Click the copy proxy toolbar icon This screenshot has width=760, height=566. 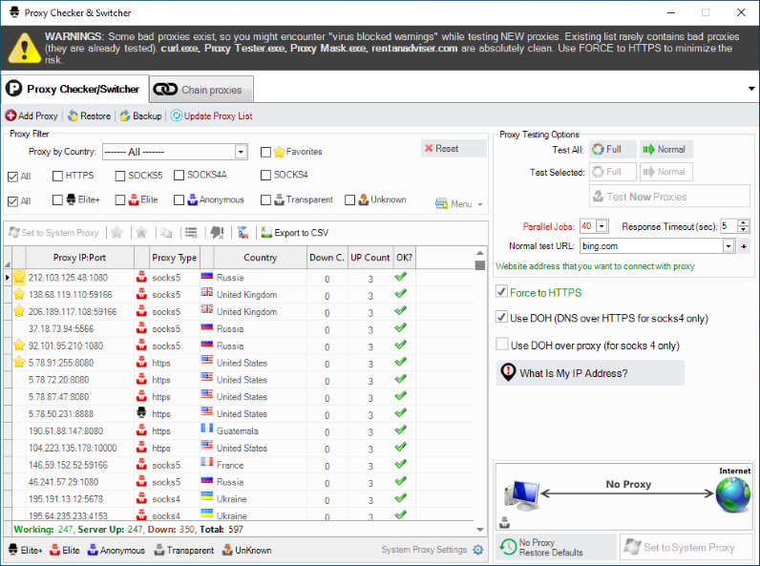166,233
